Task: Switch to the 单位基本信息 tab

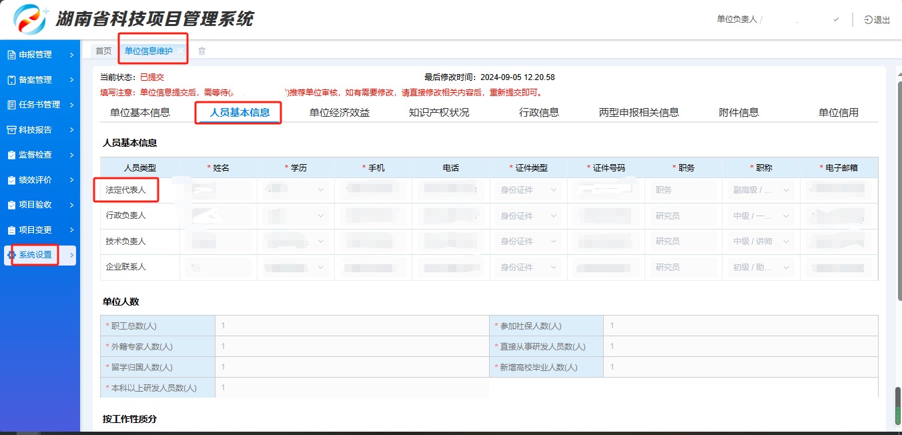Action: tap(140, 113)
